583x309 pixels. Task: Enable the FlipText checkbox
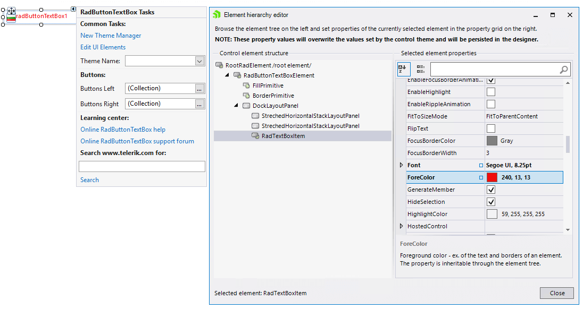pyautogui.click(x=491, y=128)
